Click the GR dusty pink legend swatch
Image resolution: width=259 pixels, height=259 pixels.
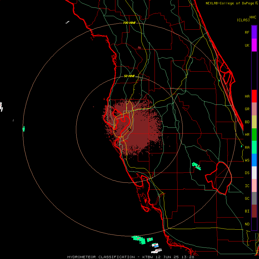click(254, 109)
